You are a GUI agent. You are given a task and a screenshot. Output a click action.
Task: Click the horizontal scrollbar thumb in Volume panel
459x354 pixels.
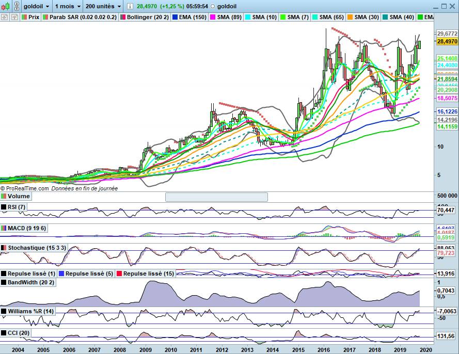[x=216, y=197]
